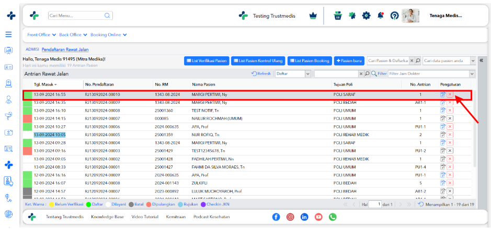Open the Facebook icon in footer
The height and width of the screenshot is (229, 491).
pyautogui.click(x=276, y=217)
